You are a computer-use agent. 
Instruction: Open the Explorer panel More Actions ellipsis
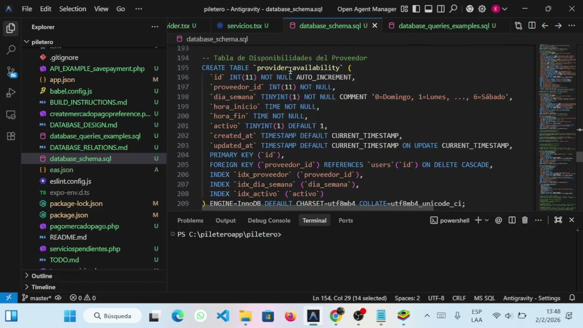(155, 27)
